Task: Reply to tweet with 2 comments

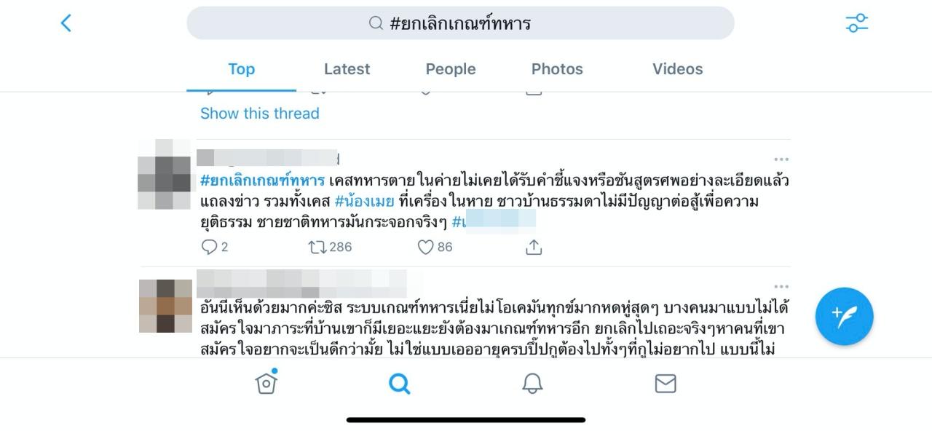Action: click(215, 248)
